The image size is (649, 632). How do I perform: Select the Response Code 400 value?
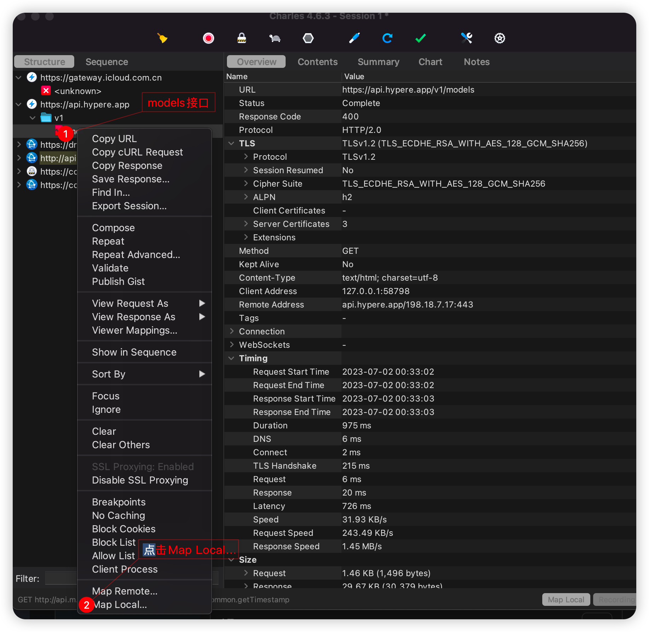(x=350, y=117)
